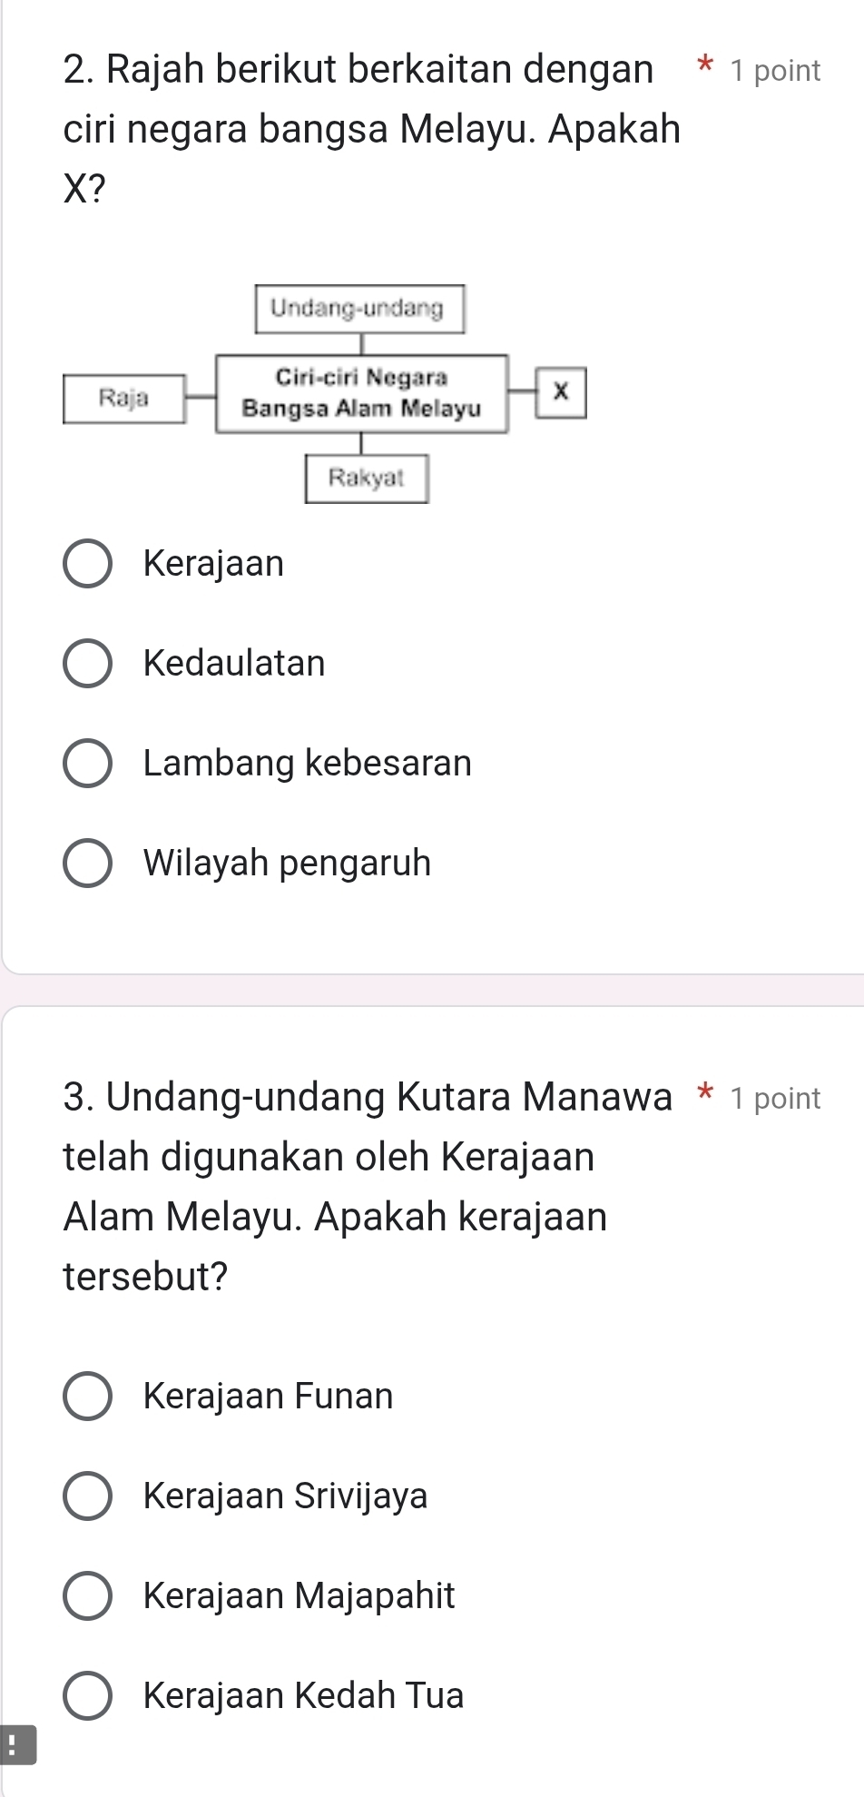Click the exclamation report-problem icon
The width and height of the screenshot is (864, 1797).
(x=15, y=1744)
